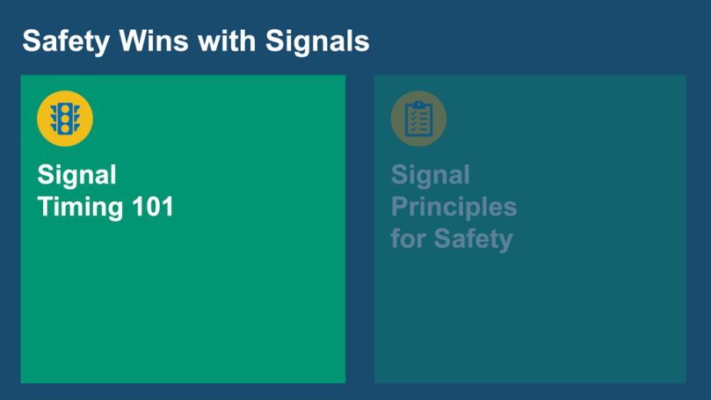Click the traffic light icon
This screenshot has width=711, height=400.
tap(65, 118)
